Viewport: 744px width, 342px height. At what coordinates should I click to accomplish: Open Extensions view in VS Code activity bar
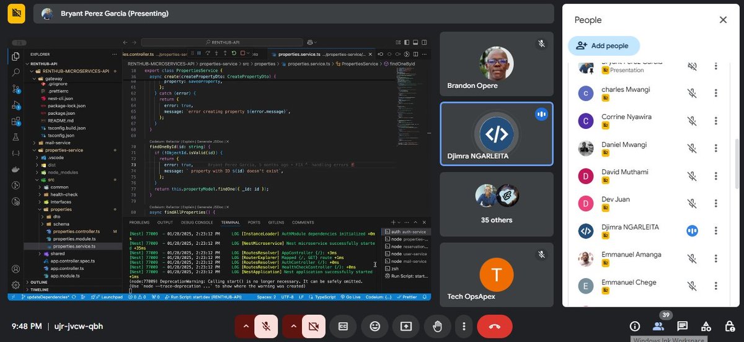pyautogui.click(x=16, y=121)
